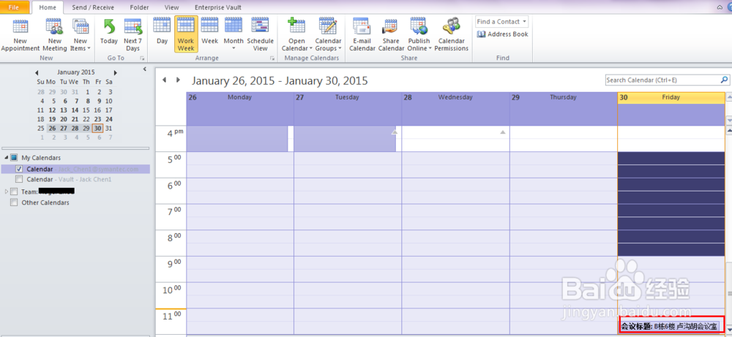The image size is (732, 337).
Task: Select January 1 in mini calendar
Action: coord(87,92)
